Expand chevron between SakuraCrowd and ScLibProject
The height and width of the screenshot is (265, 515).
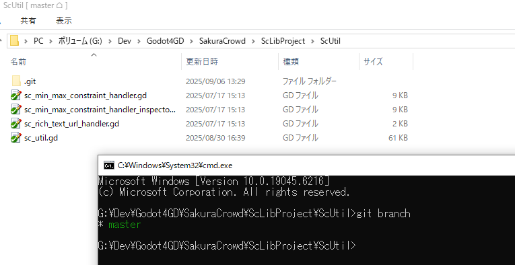point(253,41)
